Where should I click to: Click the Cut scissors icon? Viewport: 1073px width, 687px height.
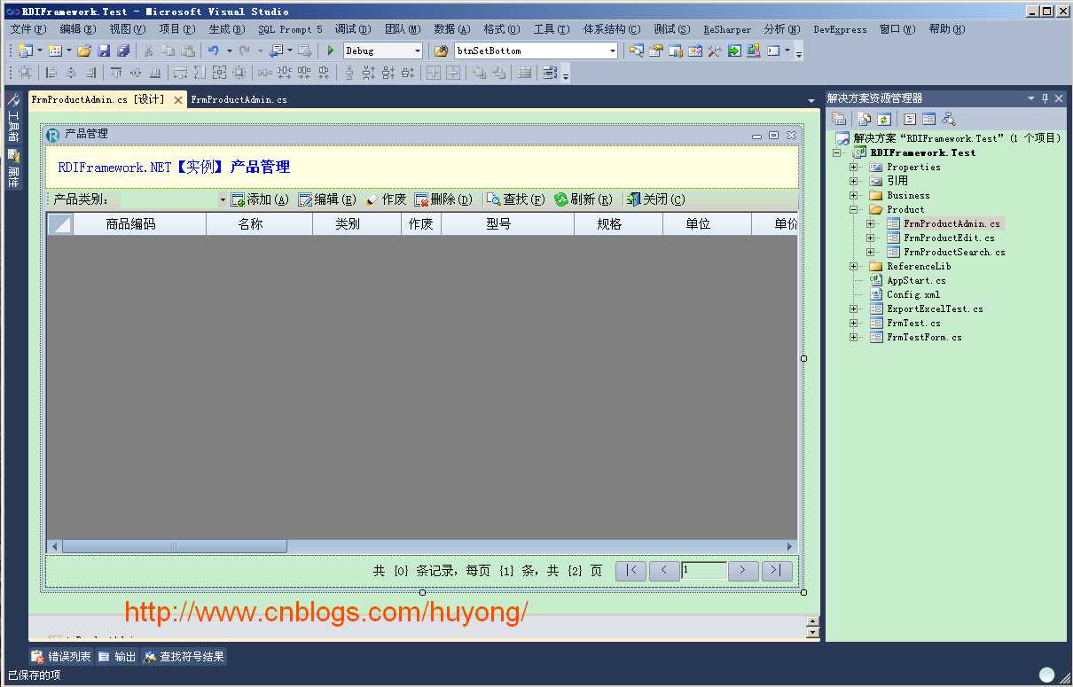148,51
